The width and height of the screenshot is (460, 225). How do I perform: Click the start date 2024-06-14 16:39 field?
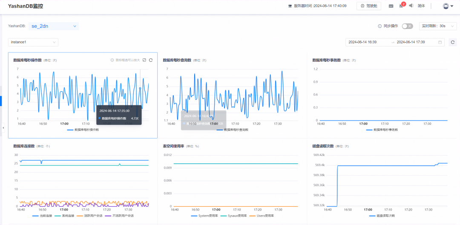362,42
